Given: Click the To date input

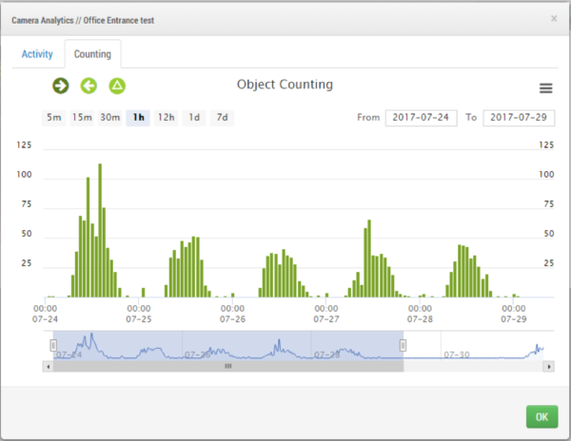Looking at the screenshot, I should pyautogui.click(x=519, y=118).
